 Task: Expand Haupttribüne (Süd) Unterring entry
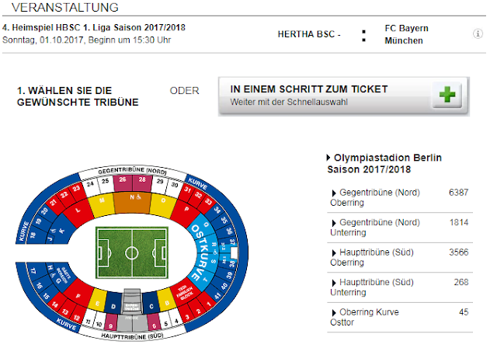click(334, 283)
